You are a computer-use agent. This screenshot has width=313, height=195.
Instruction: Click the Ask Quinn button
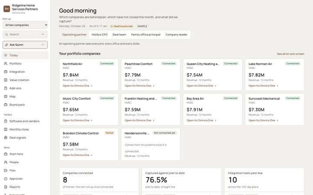(25, 45)
